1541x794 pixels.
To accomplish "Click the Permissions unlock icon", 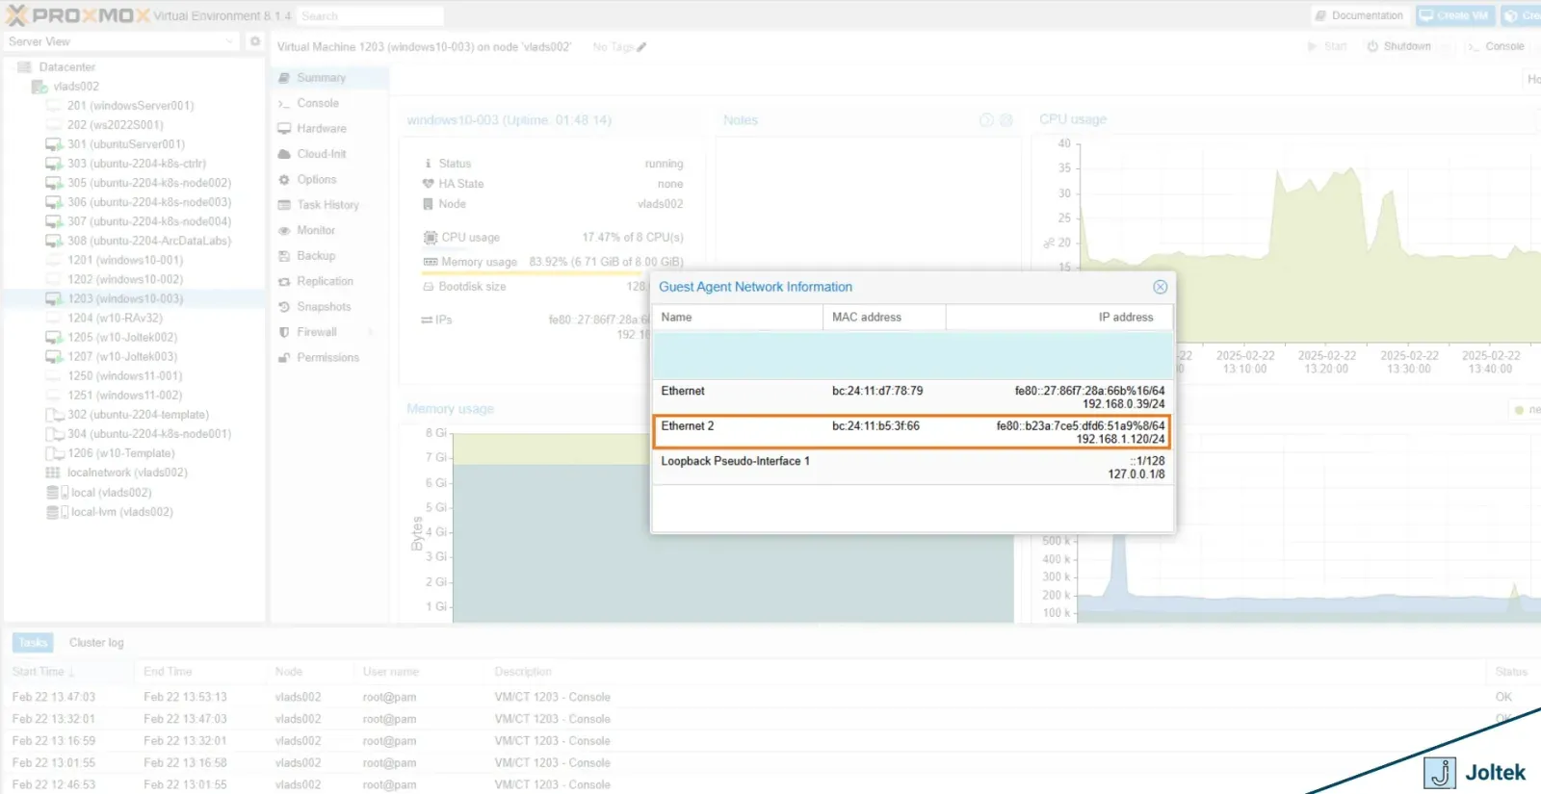I will click(284, 358).
